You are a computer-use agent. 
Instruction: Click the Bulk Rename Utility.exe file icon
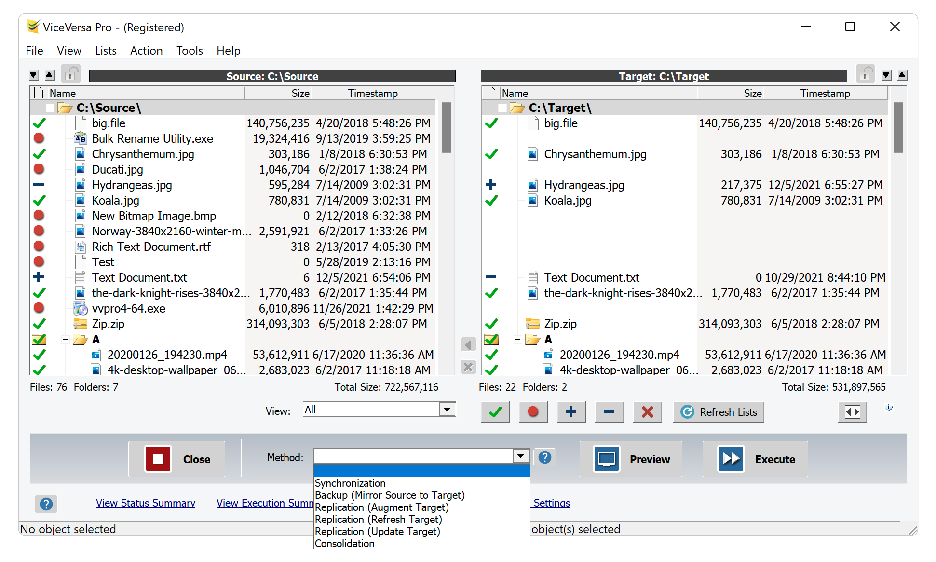coord(80,138)
